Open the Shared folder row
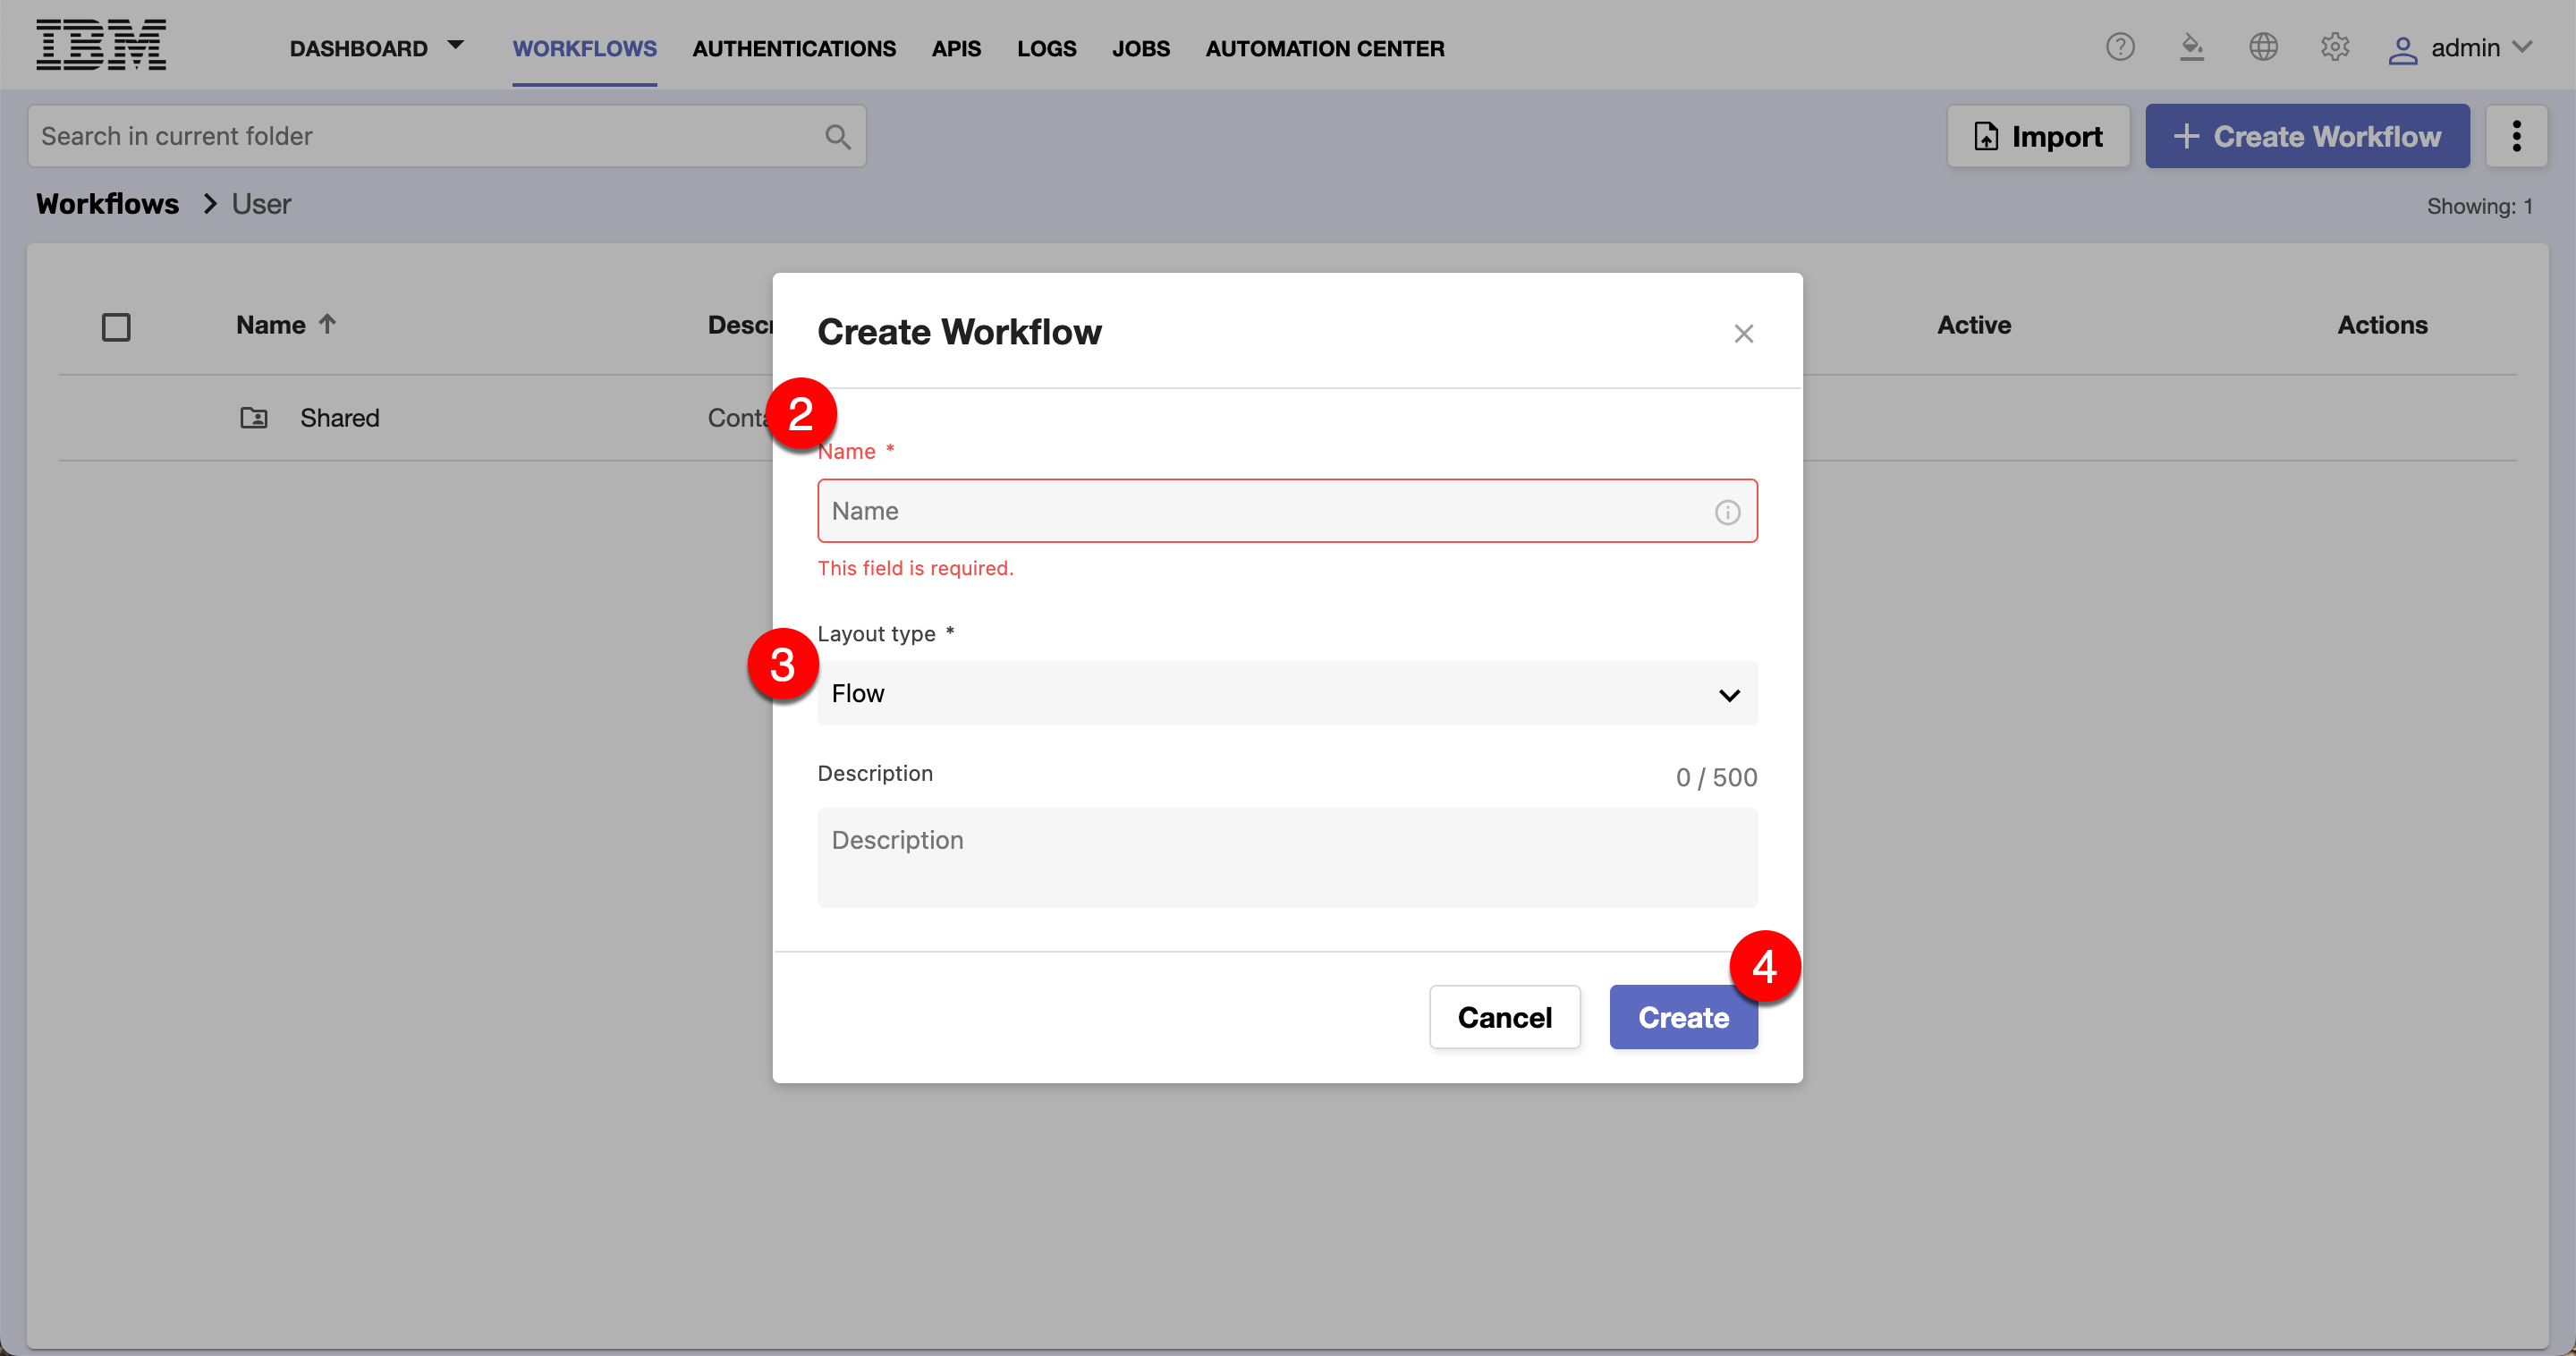The width and height of the screenshot is (2576, 1356). [x=1287, y=418]
